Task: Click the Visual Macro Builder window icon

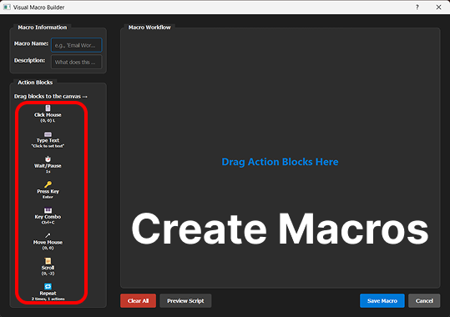Action: coord(7,8)
